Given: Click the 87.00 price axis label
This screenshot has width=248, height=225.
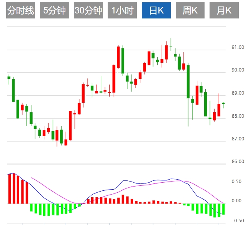Looking at the screenshot, I should [x=238, y=139].
